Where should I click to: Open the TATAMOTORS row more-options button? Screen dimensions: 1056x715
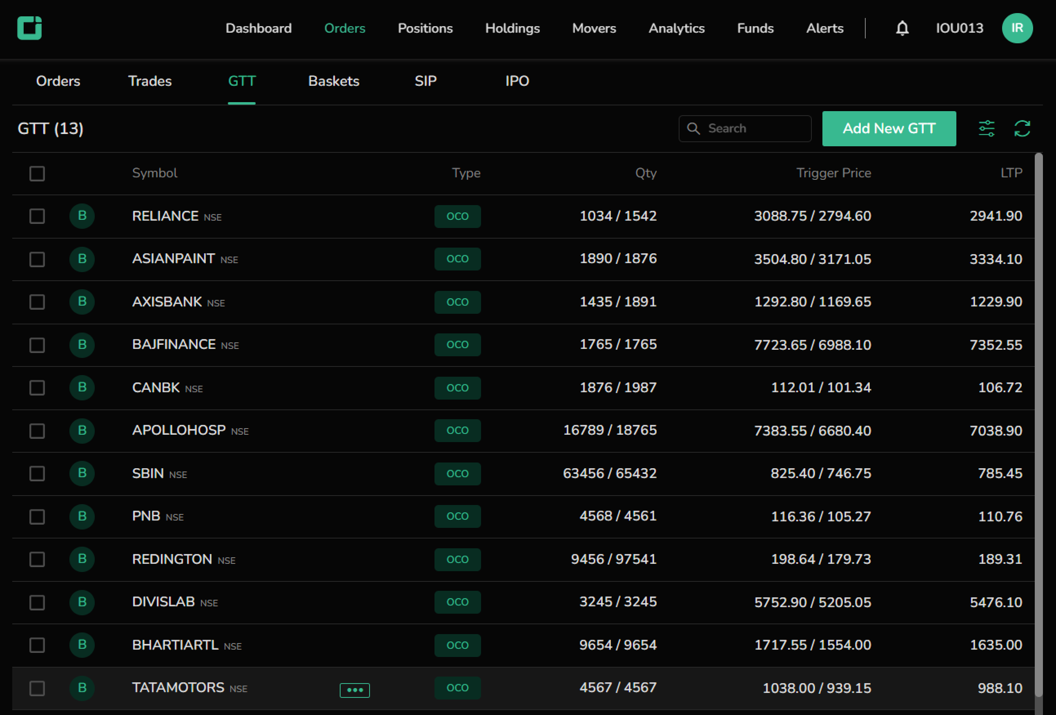pos(354,690)
